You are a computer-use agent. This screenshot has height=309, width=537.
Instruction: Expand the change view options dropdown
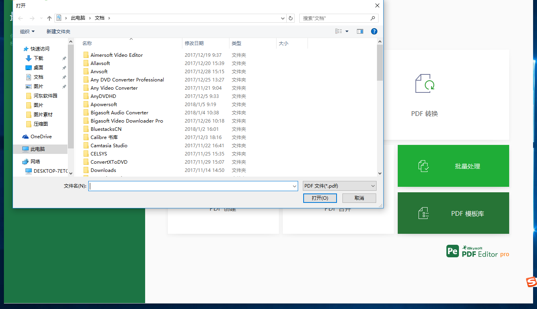(x=347, y=31)
